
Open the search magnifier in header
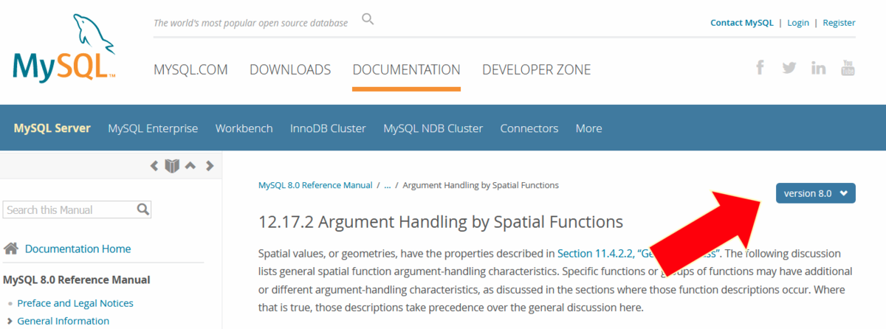368,19
